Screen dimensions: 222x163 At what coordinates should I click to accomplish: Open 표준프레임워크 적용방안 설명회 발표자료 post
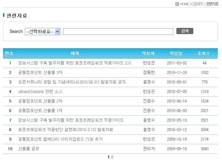click(66, 129)
